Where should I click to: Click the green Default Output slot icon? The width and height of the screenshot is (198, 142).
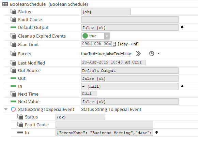[x=13, y=27]
